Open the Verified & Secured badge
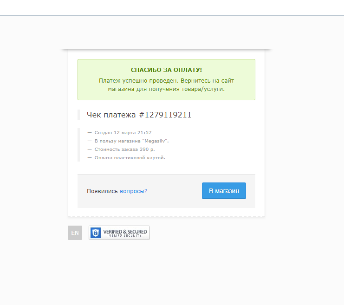This screenshot has height=305, width=344. click(x=119, y=233)
